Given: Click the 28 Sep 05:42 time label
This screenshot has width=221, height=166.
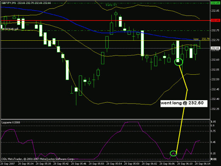Looking at the screenshot, I should click(x=61, y=164).
